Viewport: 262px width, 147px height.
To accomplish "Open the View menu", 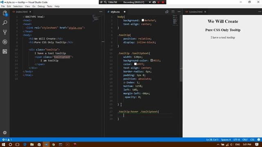I will tap(27, 7).
